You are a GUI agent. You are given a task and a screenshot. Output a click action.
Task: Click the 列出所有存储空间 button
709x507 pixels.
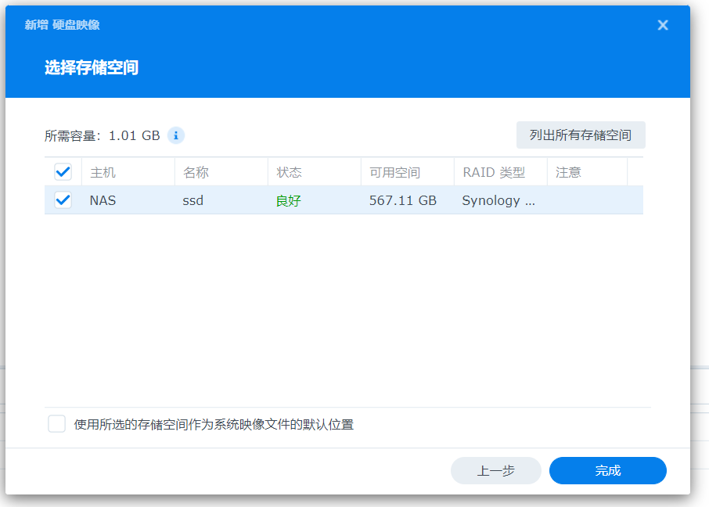(x=581, y=135)
